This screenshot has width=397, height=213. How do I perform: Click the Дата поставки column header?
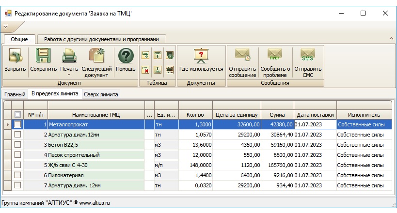315,115
